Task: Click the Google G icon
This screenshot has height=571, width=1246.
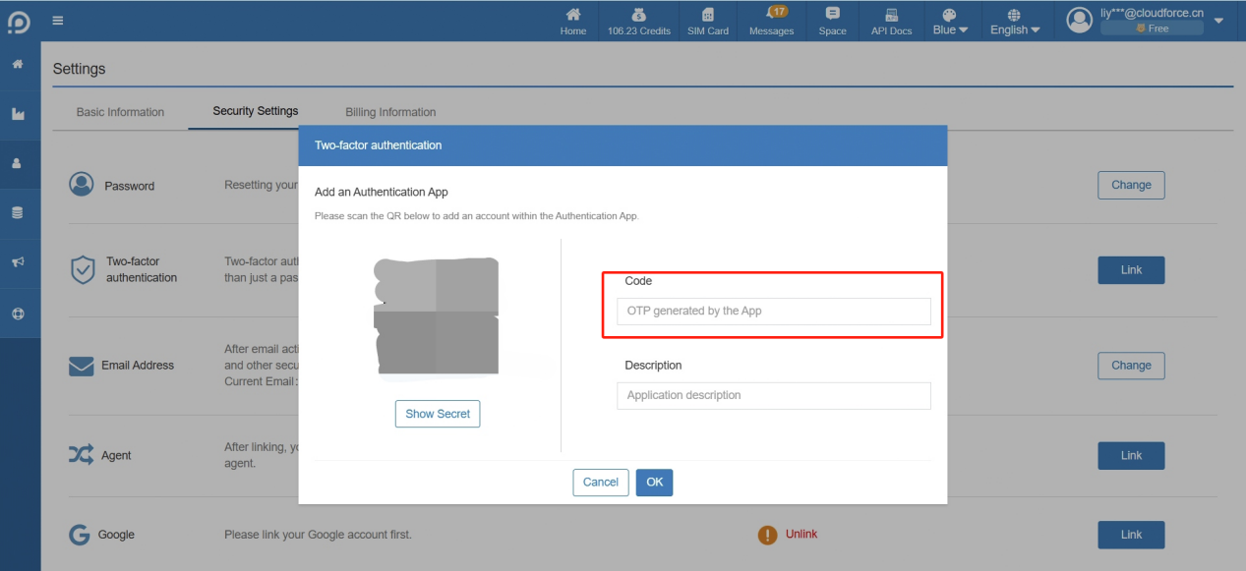Action: (80, 535)
